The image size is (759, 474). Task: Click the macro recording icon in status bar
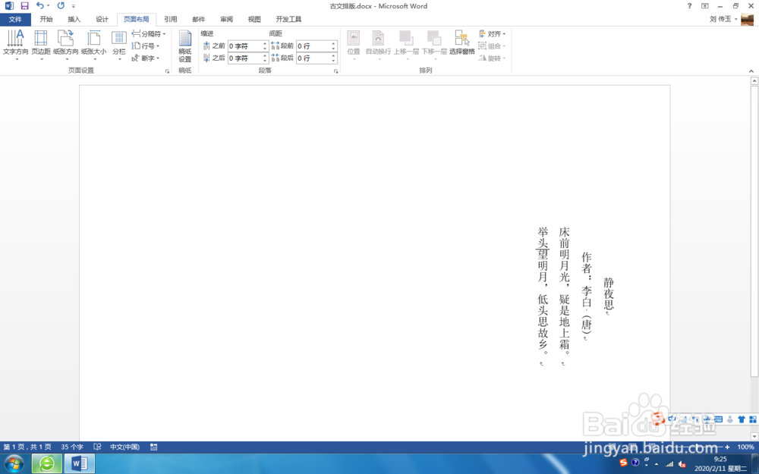(153, 447)
